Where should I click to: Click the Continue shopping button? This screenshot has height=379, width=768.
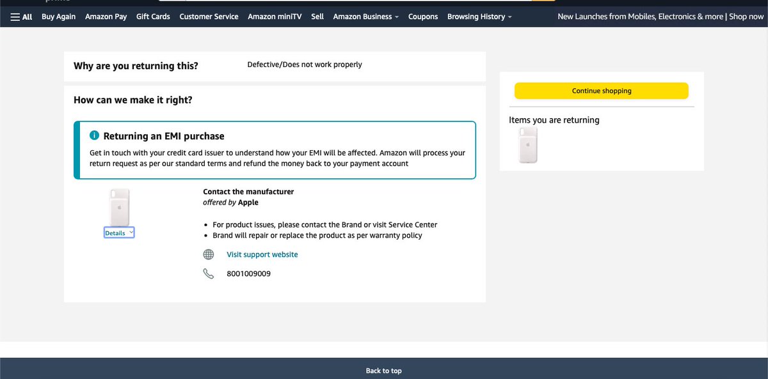(602, 91)
